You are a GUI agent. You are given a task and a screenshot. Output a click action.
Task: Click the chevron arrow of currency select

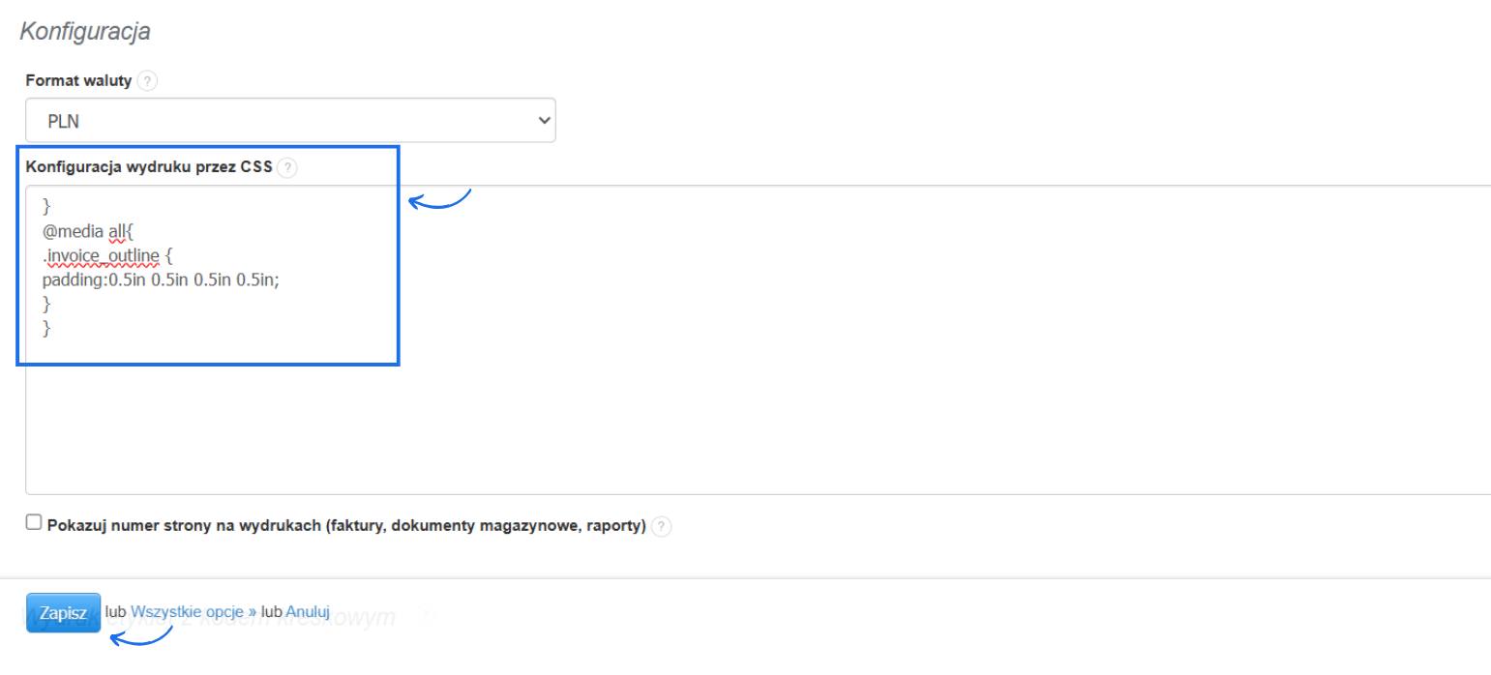tap(544, 120)
